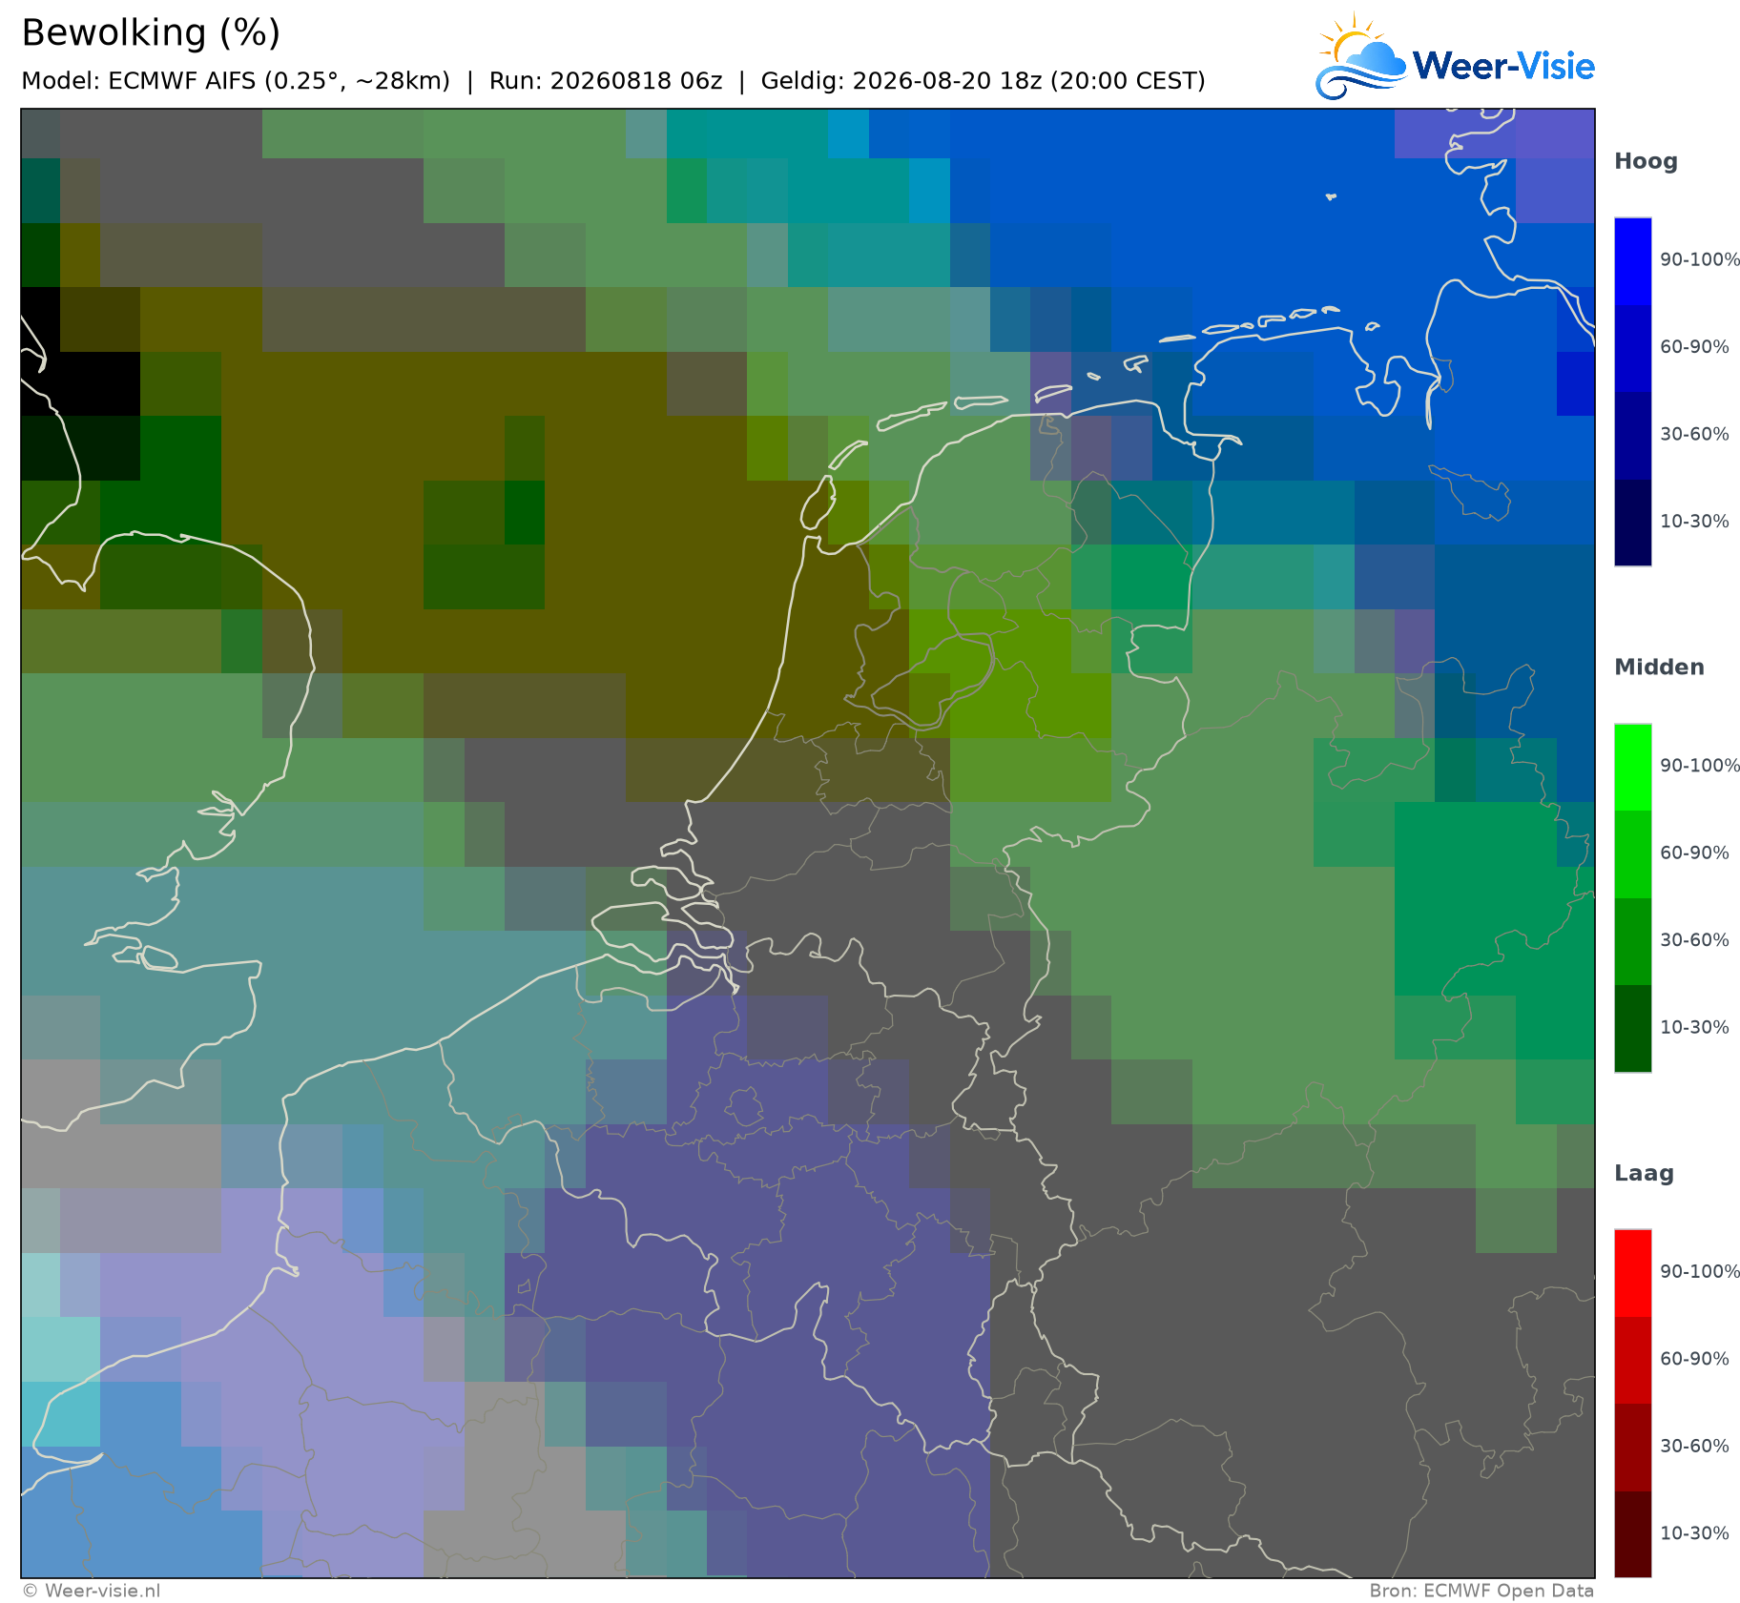This screenshot has height=1603, width=1740.
Task: Click the Bron: ECMWF Open Data credit
Action: click(1481, 1591)
